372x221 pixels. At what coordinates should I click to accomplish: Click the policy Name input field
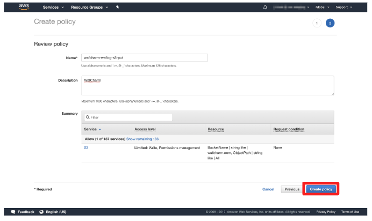pyautogui.click(x=144, y=57)
